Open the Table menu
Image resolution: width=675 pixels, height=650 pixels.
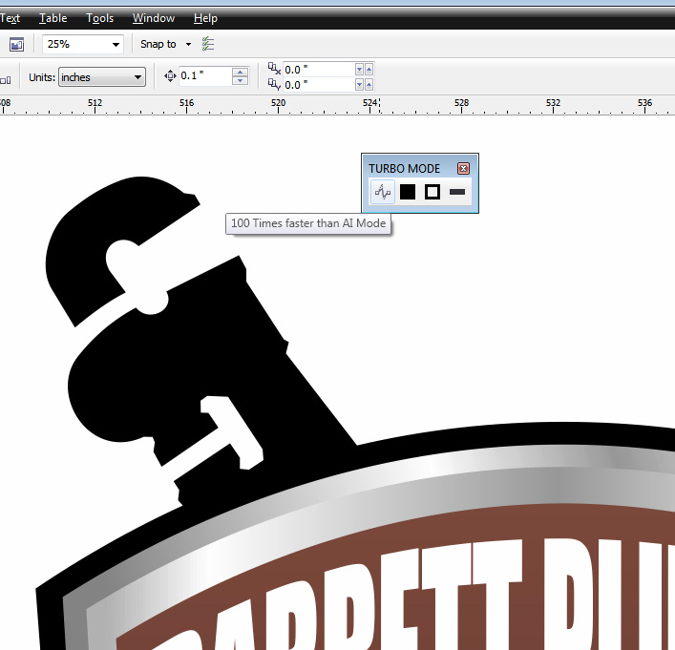pos(53,18)
